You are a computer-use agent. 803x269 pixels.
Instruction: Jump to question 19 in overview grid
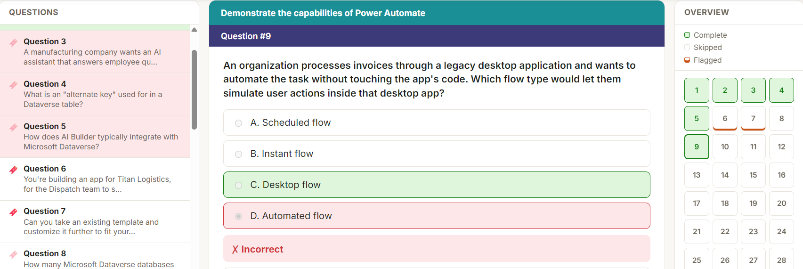click(753, 203)
